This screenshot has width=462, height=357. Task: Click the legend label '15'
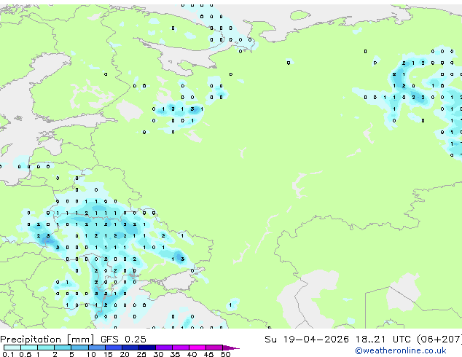tap(108, 354)
